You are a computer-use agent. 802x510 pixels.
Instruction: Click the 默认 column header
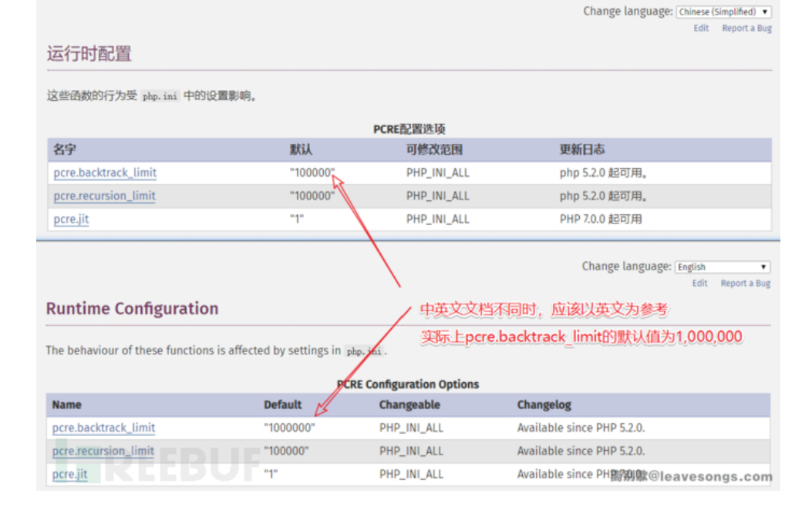point(301,149)
